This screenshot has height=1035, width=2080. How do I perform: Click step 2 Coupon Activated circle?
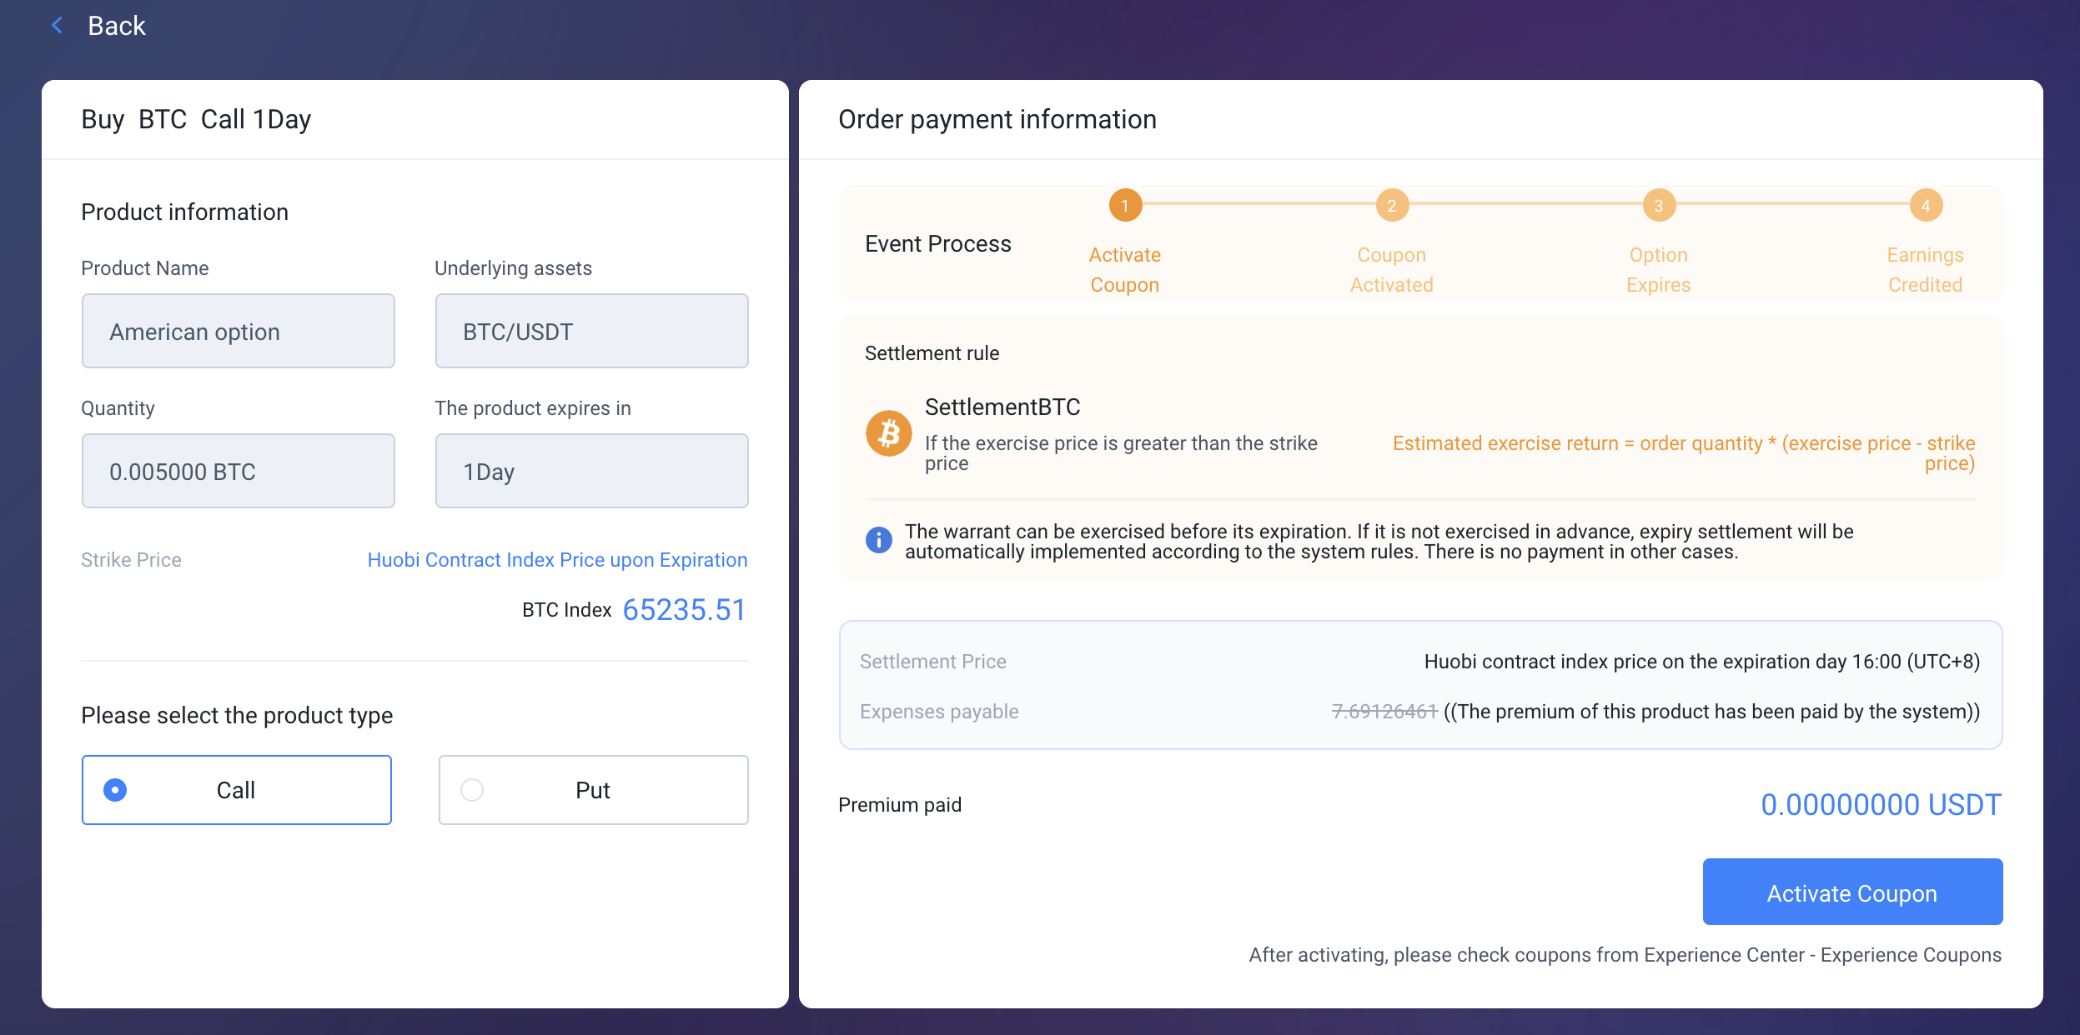click(1391, 205)
